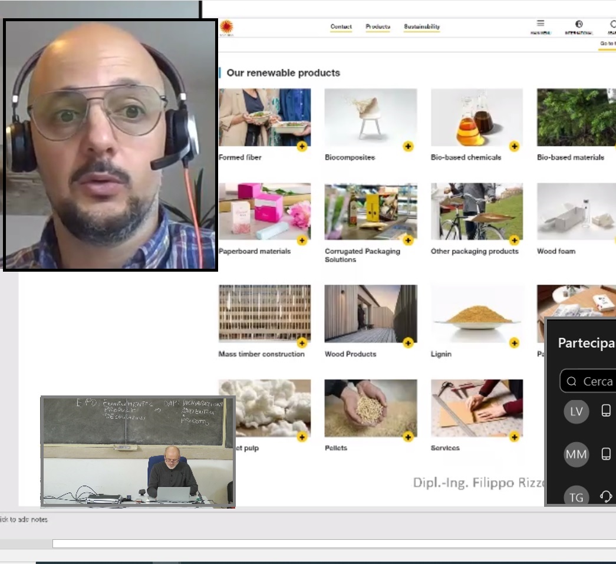The width and height of the screenshot is (616, 564).
Task: Click the Wood Products image
Action: click(x=371, y=314)
